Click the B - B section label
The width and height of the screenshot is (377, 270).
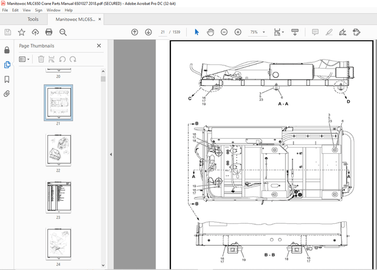269,255
